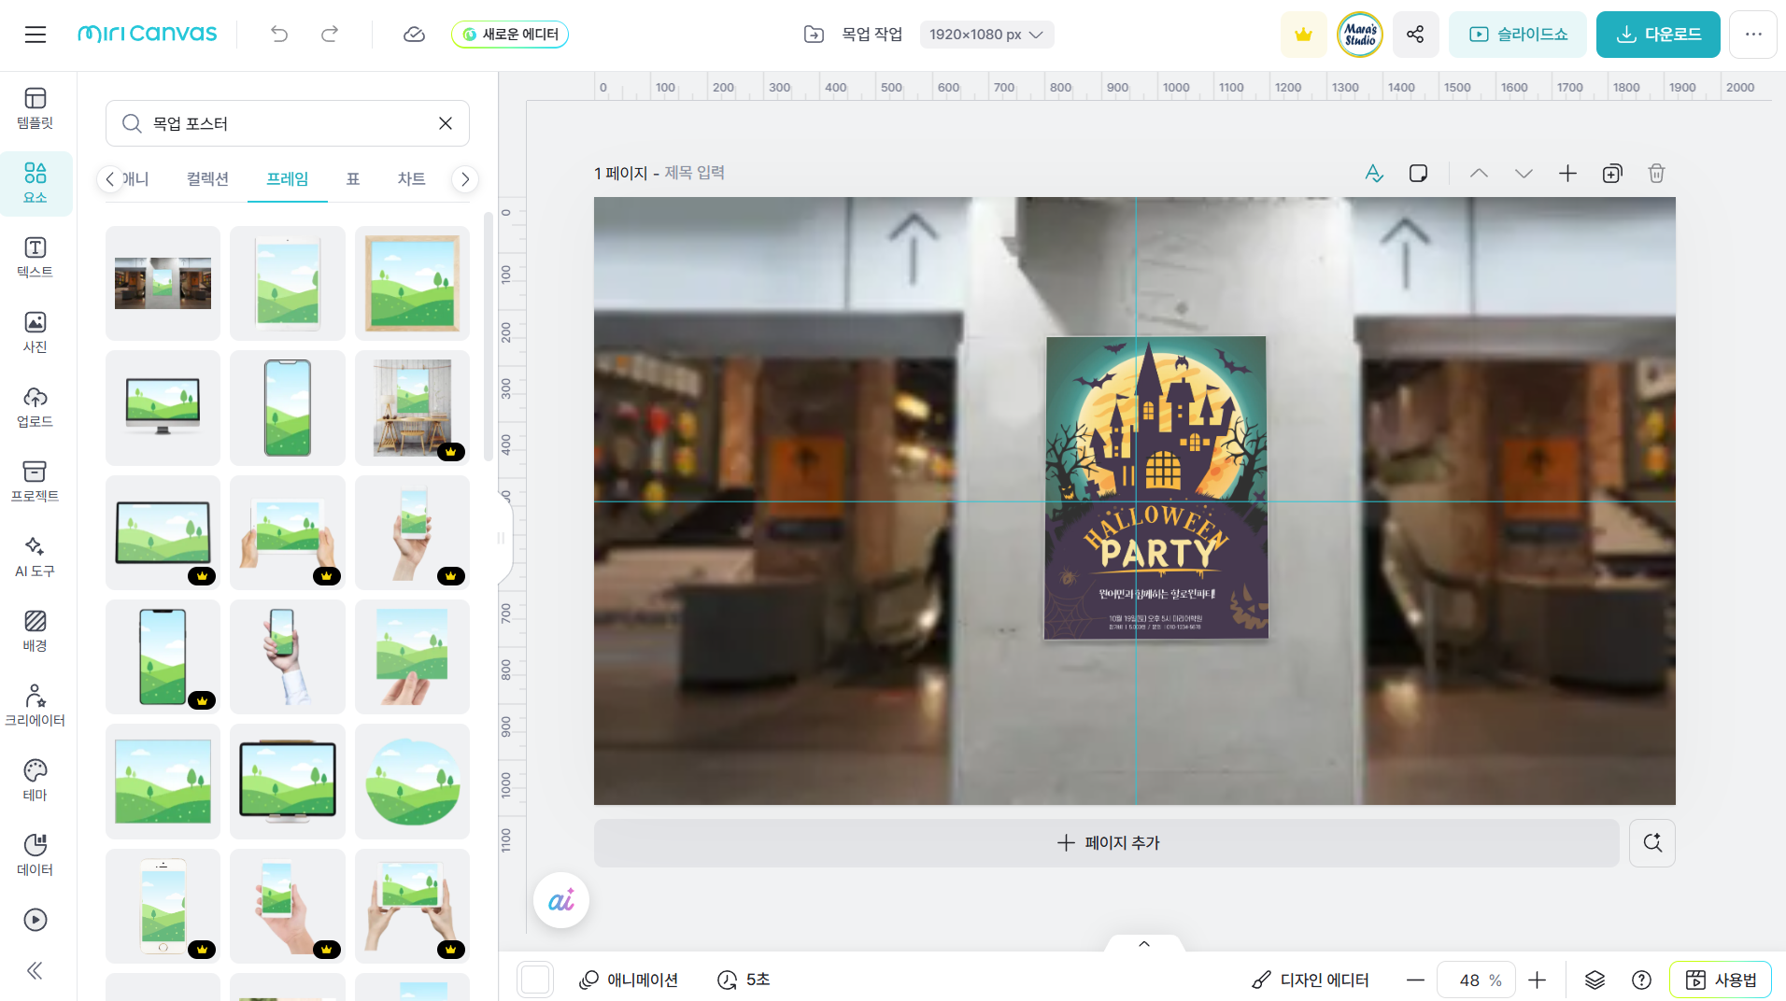Open the 애니메이션 settings
This screenshot has height=1001, width=1786.
pos(629,980)
